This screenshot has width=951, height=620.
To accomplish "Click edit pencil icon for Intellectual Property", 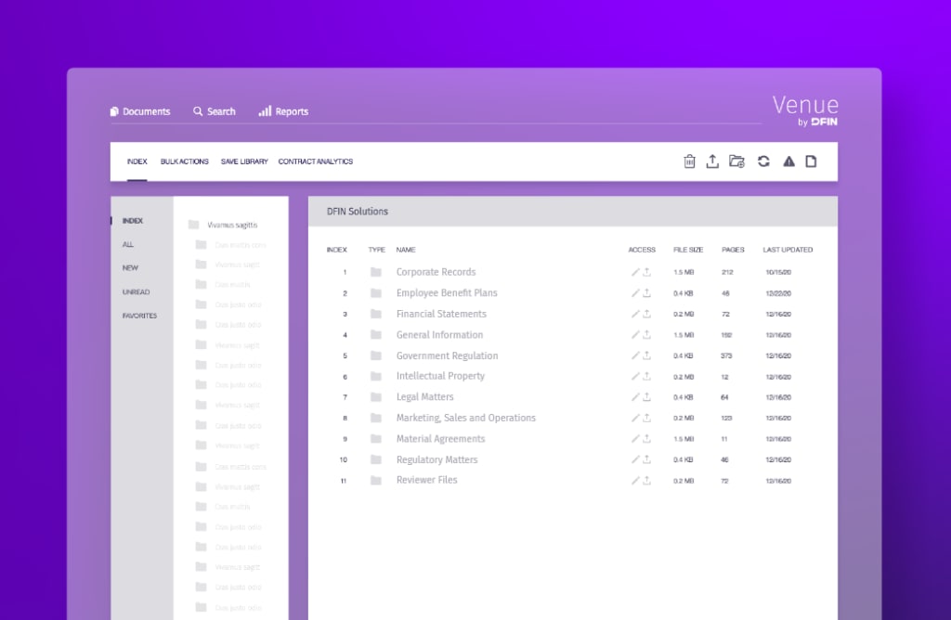I will 635,377.
